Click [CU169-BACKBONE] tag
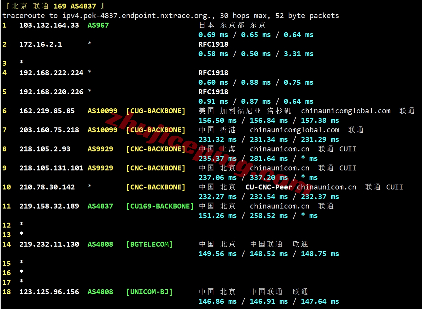 click(160, 206)
